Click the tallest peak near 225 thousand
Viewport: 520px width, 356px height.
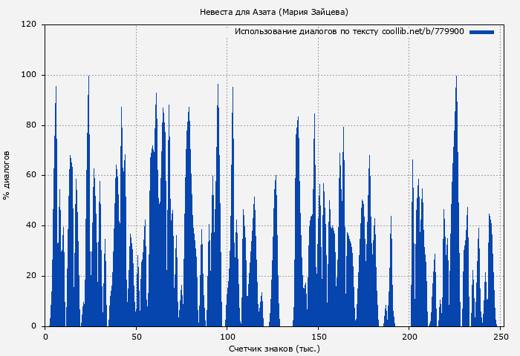(x=456, y=82)
